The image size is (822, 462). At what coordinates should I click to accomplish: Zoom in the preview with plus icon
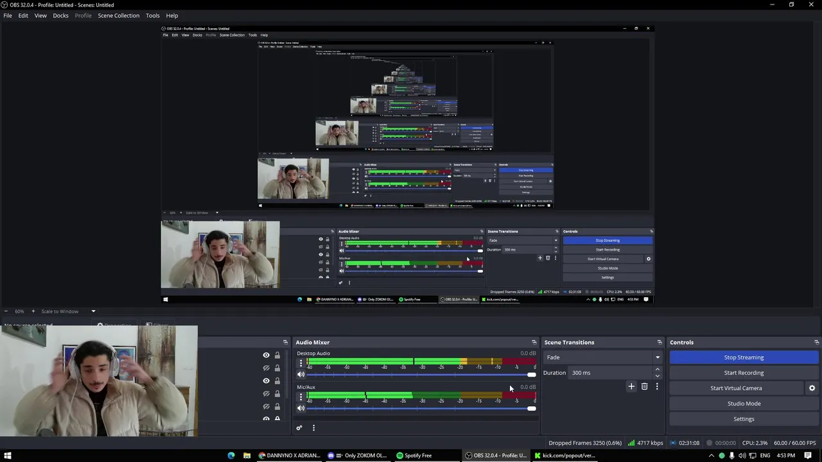point(33,311)
